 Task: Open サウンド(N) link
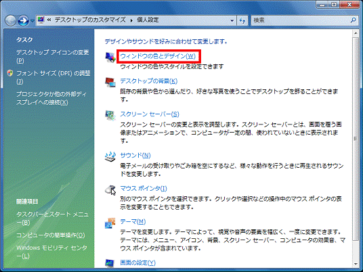coord(135,156)
